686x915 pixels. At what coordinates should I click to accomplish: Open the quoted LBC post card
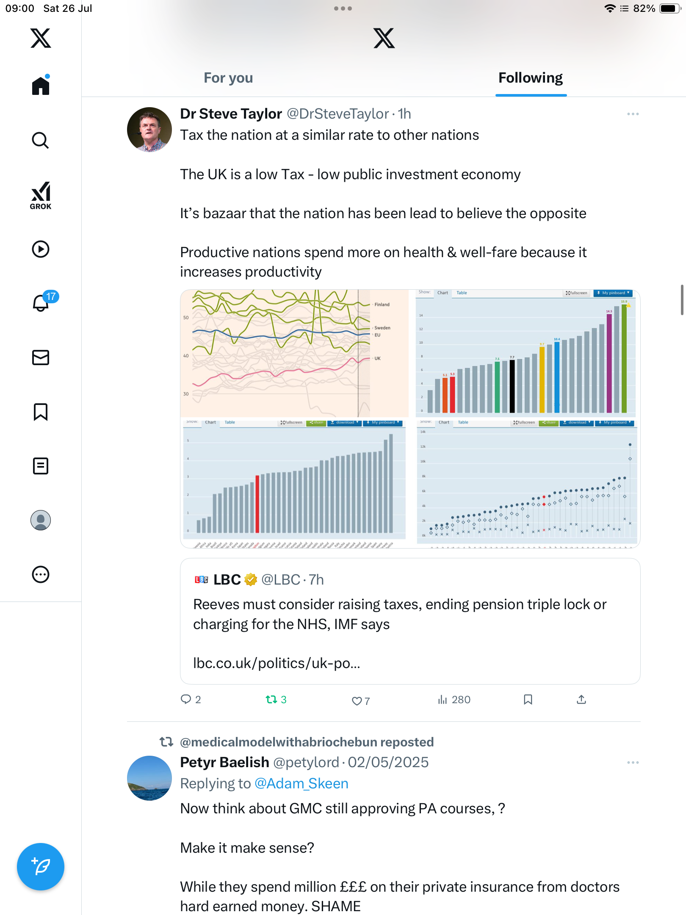(410, 621)
